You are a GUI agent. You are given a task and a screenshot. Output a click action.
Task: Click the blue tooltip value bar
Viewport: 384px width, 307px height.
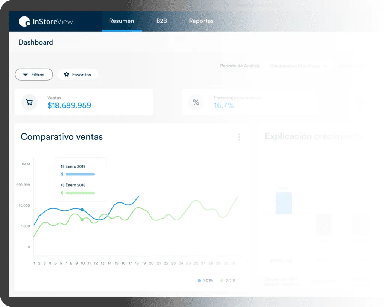80,174
